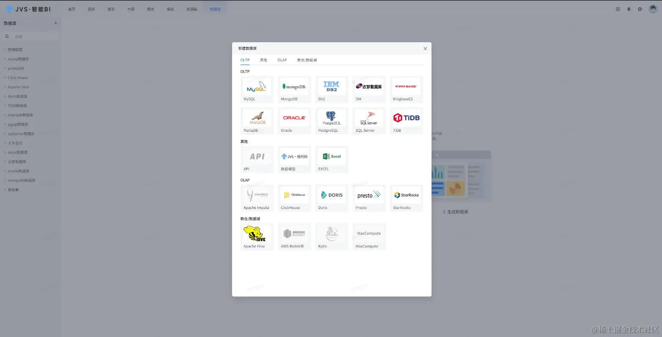Image resolution: width=662 pixels, height=337 pixels.
Task: Open the apps grid icon in header
Action: coord(618,9)
